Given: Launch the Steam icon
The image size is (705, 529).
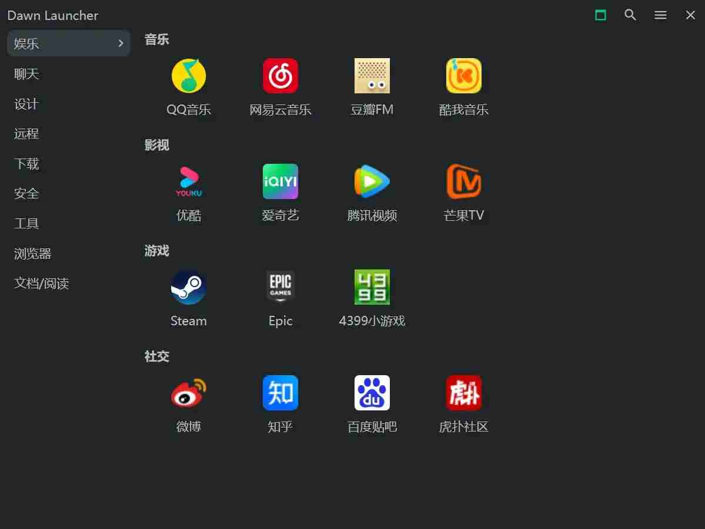Looking at the screenshot, I should point(189,288).
